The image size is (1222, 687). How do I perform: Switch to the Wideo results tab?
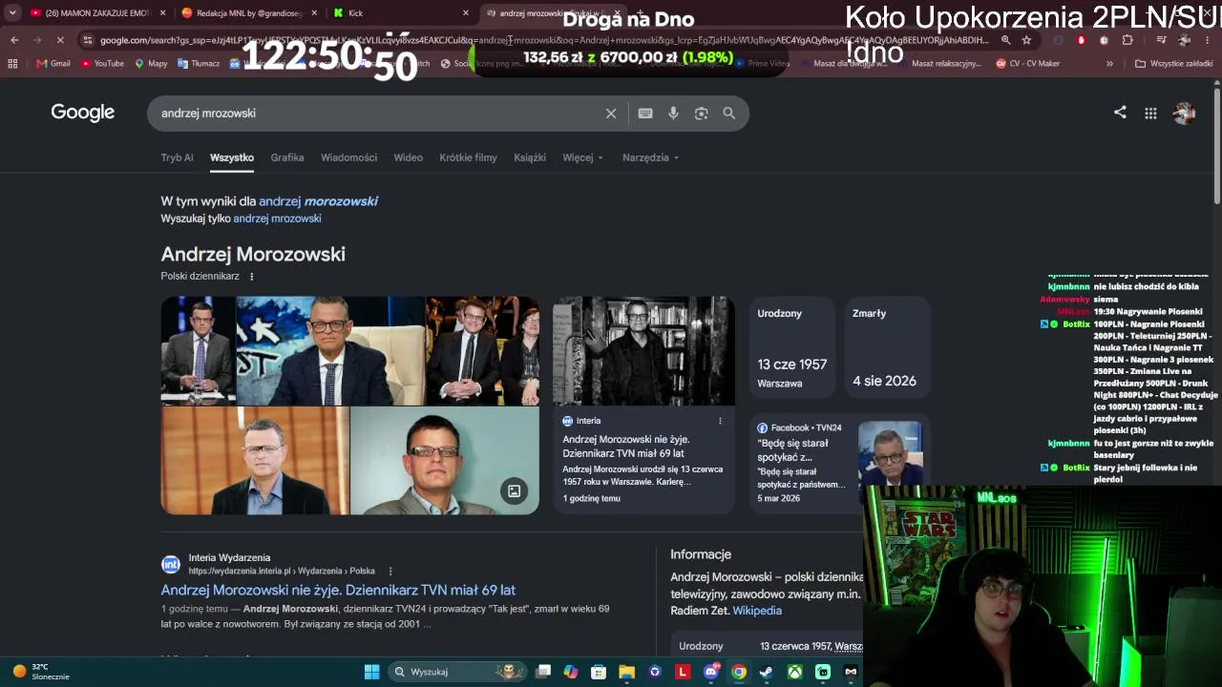pos(408,157)
